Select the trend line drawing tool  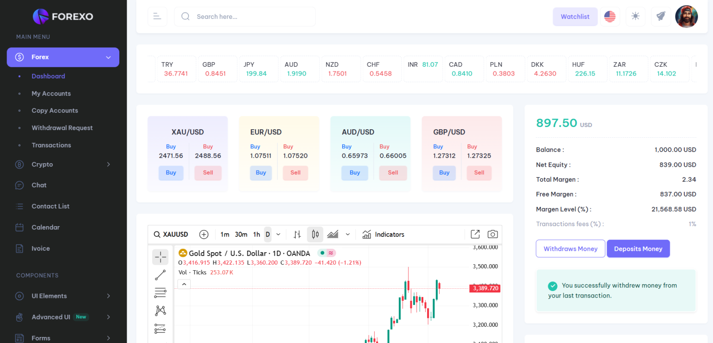[x=160, y=275]
